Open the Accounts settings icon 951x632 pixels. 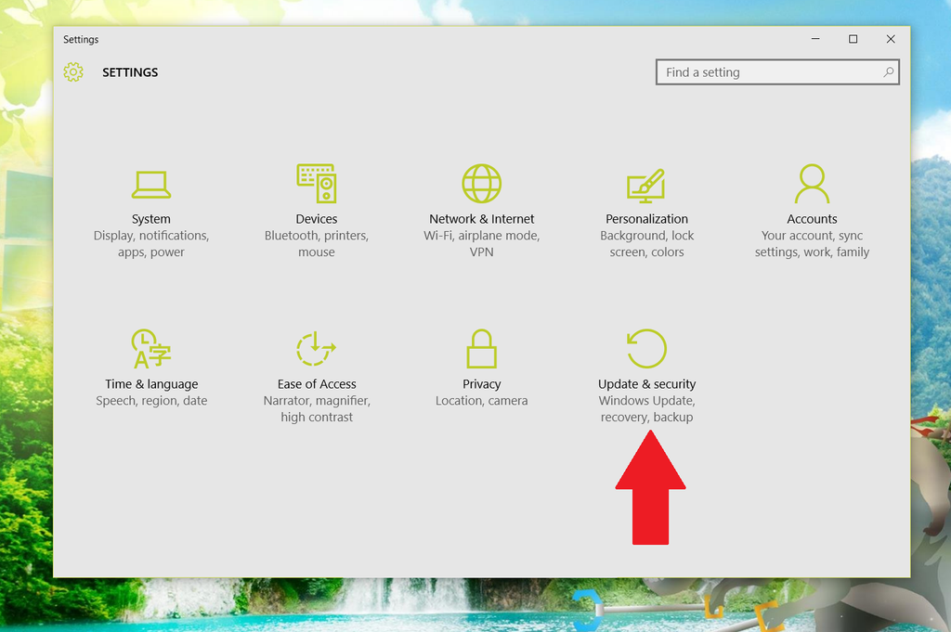click(x=812, y=183)
